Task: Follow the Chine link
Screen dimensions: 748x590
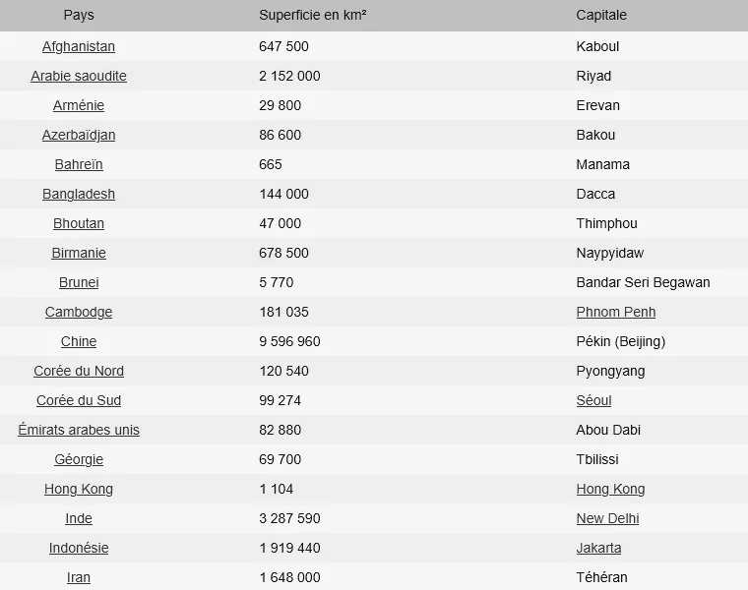Action: (79, 341)
